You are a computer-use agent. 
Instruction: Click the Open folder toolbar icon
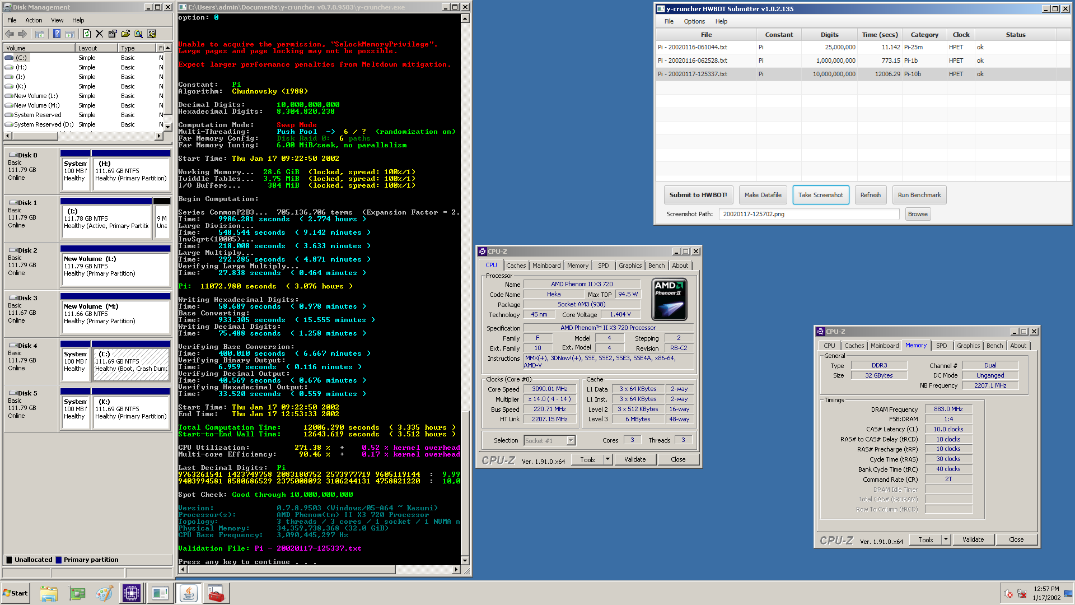tap(125, 34)
